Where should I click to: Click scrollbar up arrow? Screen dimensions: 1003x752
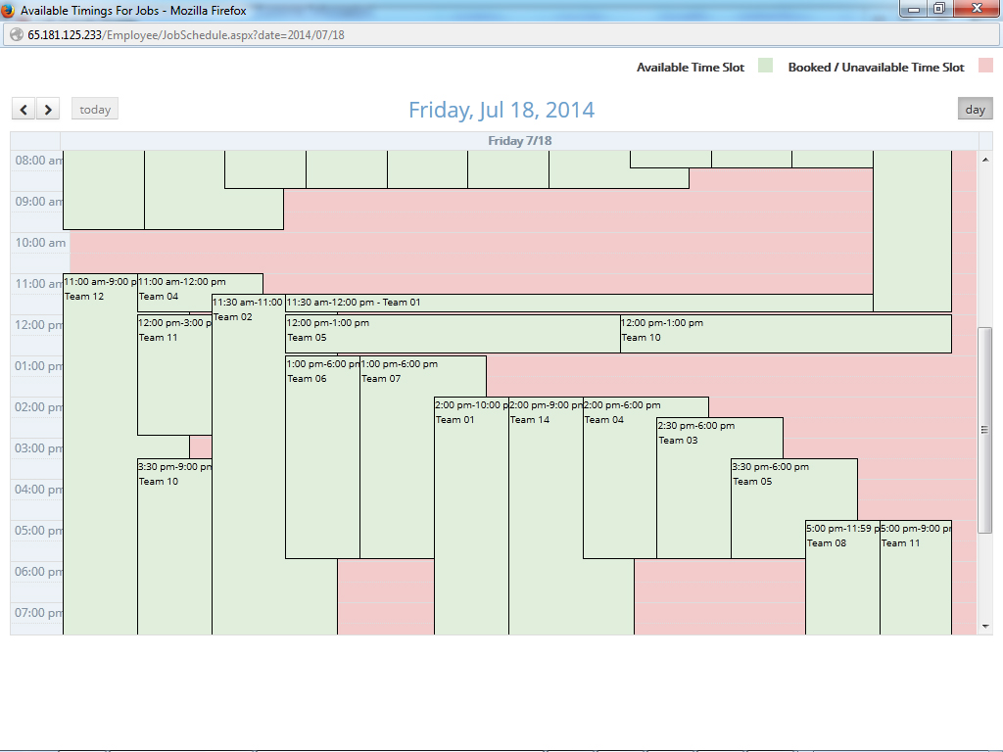point(985,160)
